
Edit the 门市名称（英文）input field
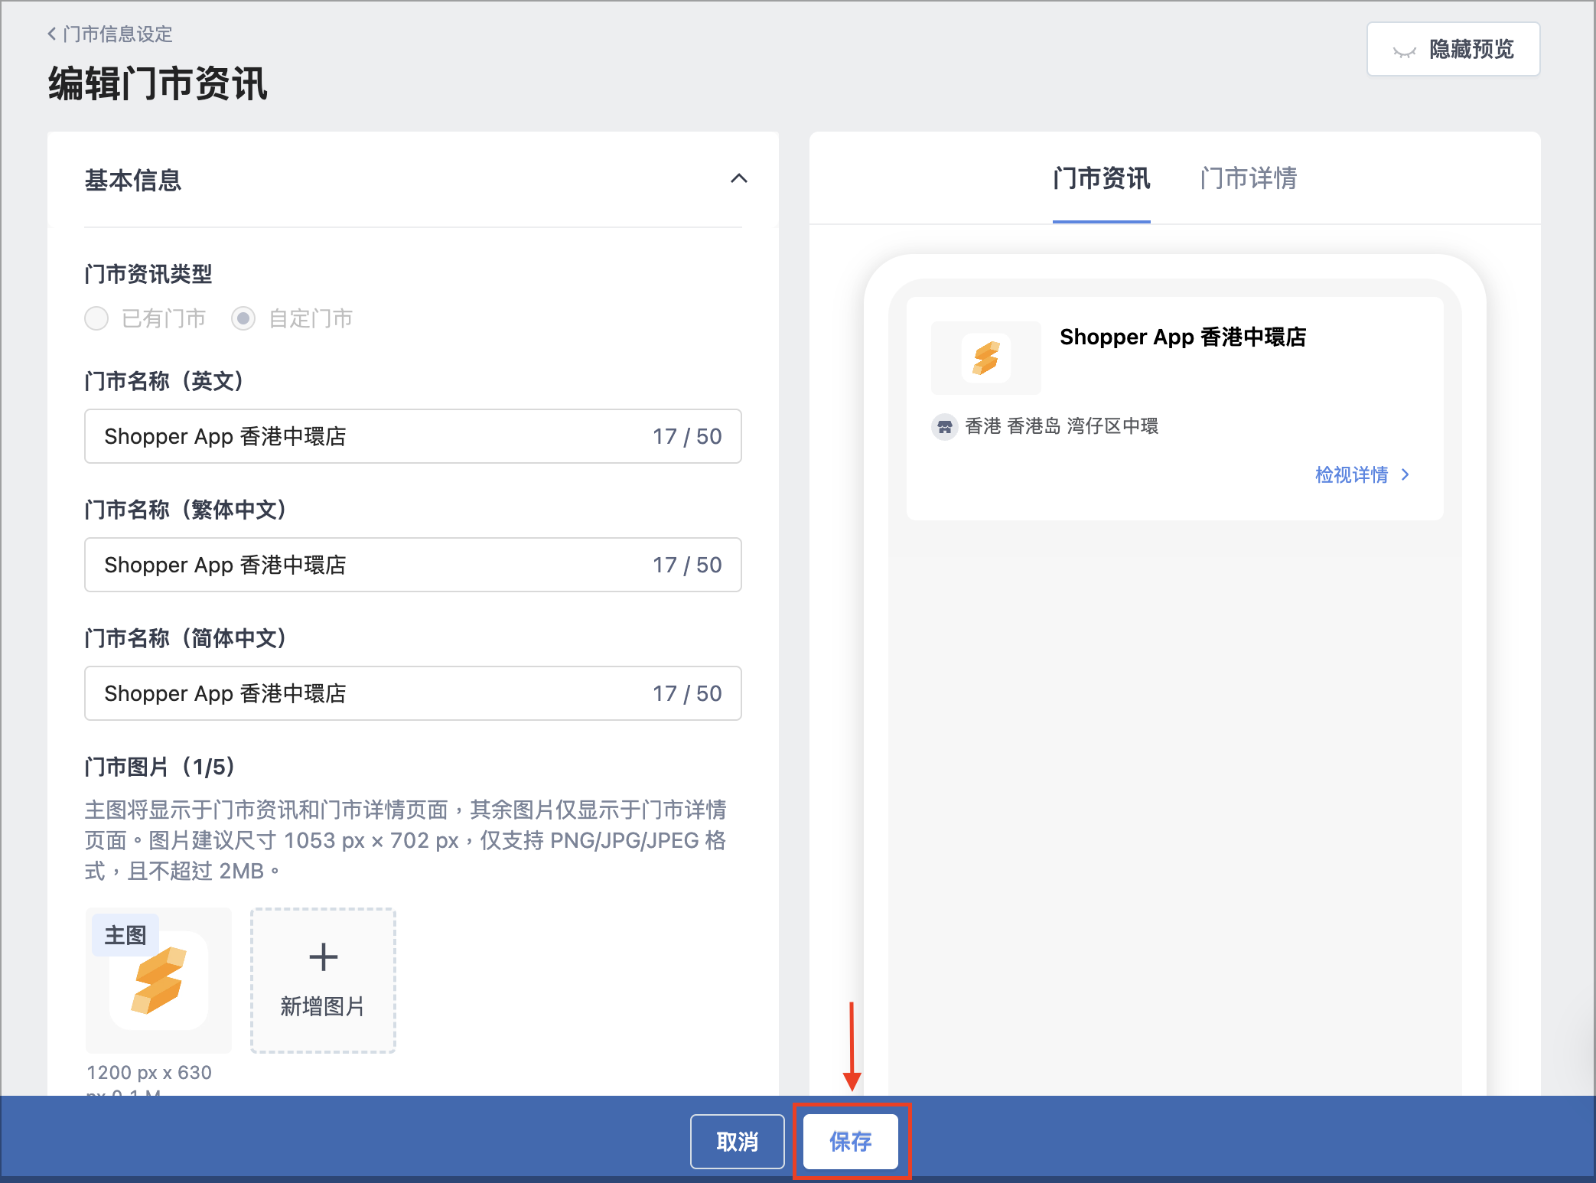pyautogui.click(x=413, y=436)
